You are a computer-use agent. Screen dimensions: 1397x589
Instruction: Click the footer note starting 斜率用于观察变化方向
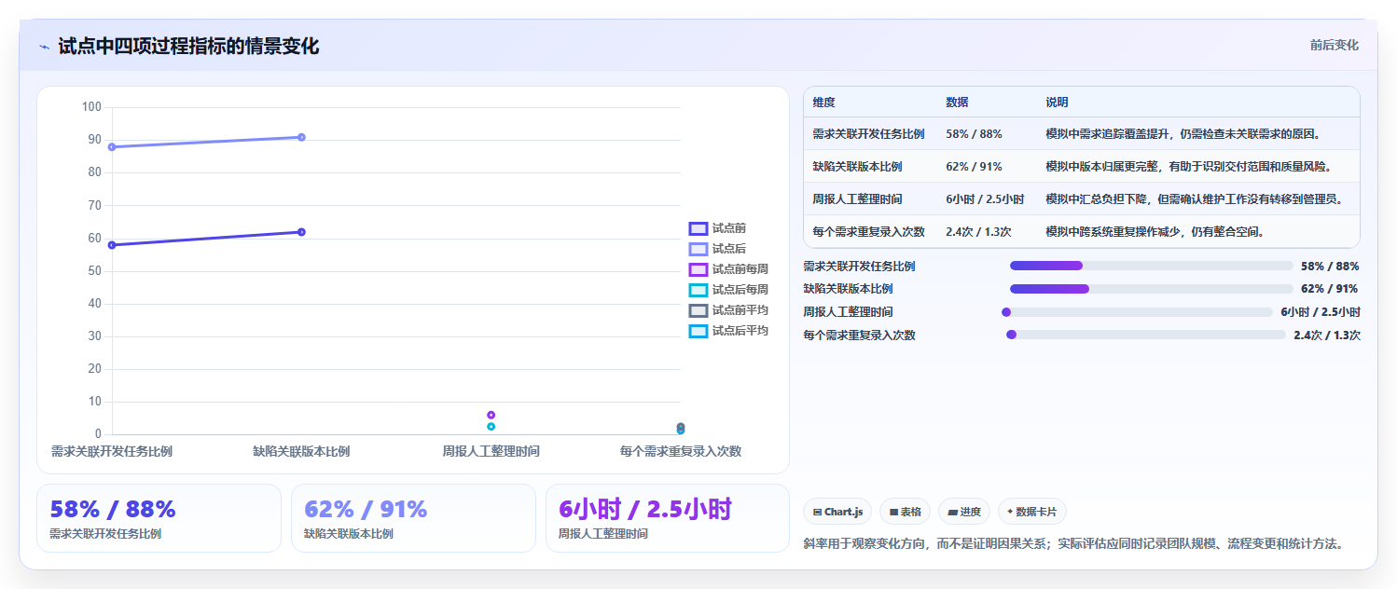click(1072, 543)
